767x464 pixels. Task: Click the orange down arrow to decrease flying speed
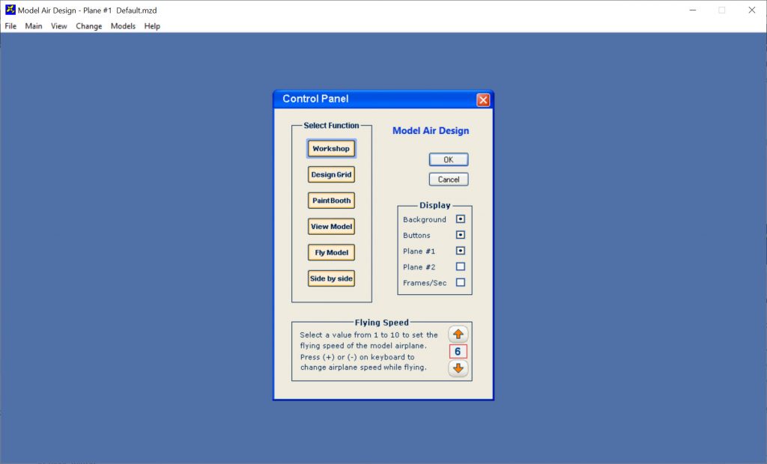tap(458, 368)
